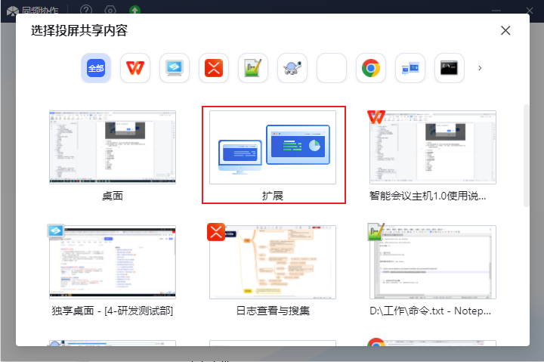Image resolution: width=544 pixels, height=362 pixels.
Task: Minimize the 同频协作 main window
Action: pyautogui.click(x=496, y=11)
